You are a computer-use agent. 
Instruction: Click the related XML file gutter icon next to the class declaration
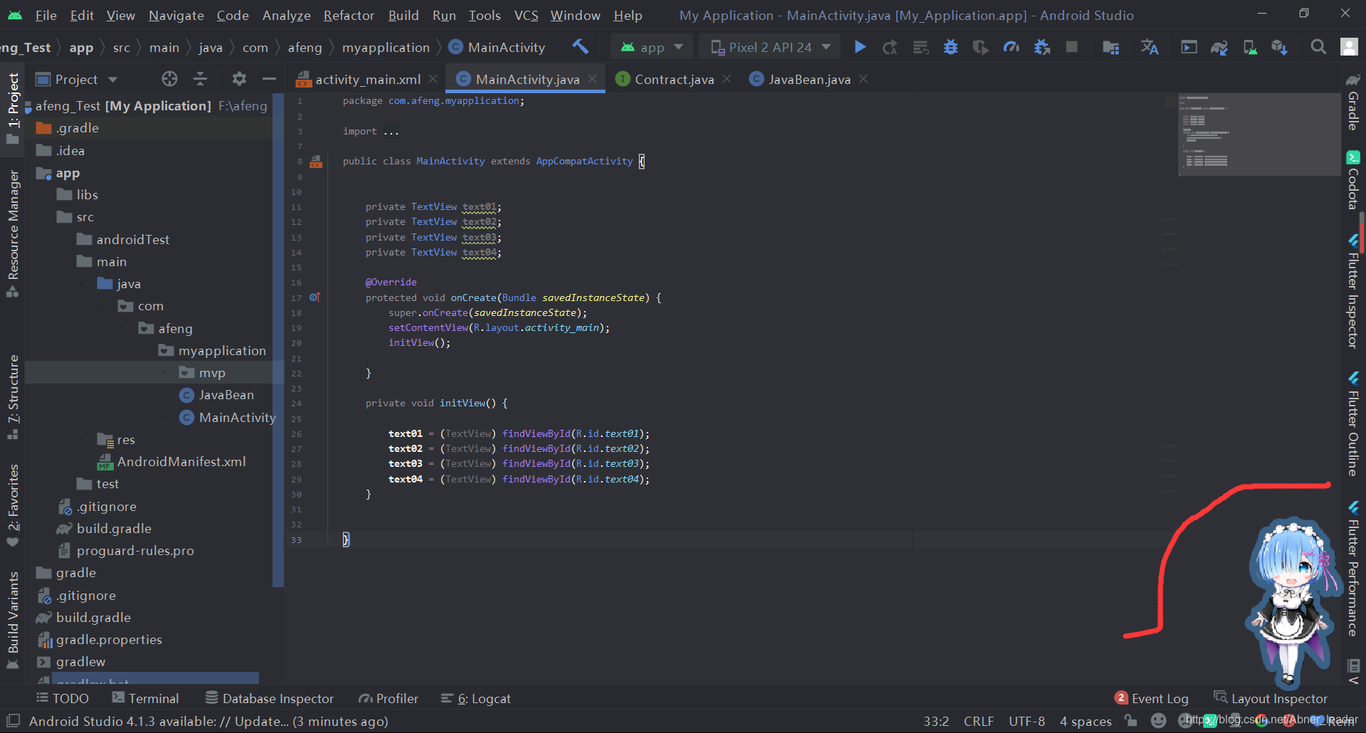pos(316,162)
